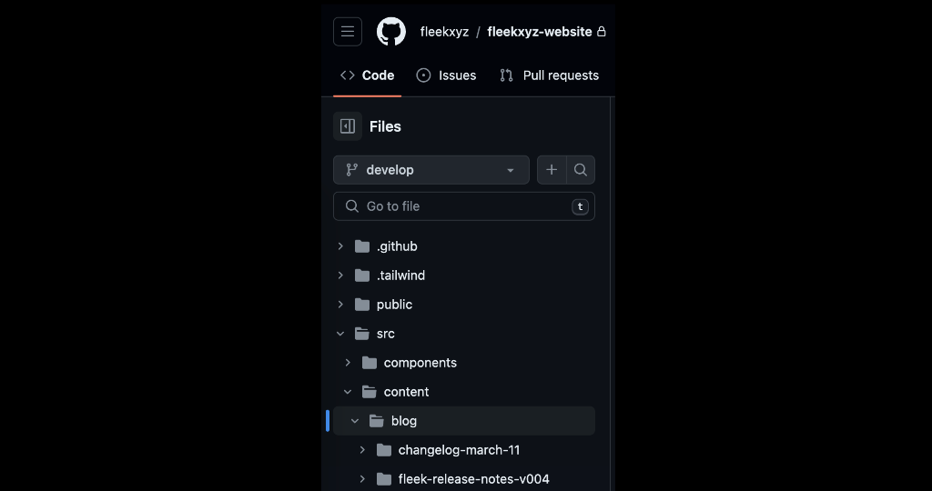
Task: Open the develop branch dropdown
Action: pos(431,170)
